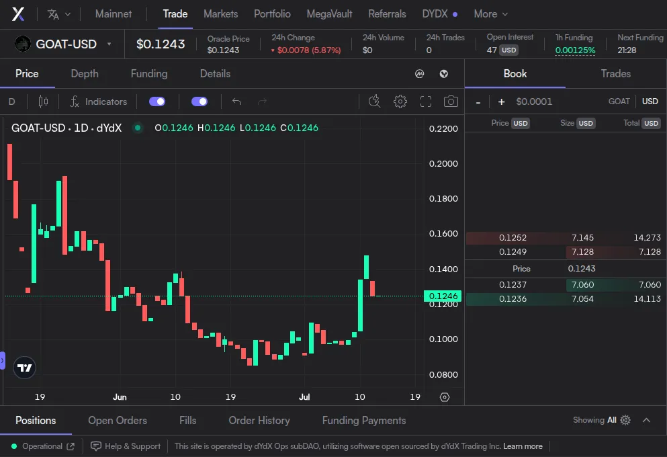Viewport: 667px width, 457px height.
Task: Open the Positions tab
Action: pyautogui.click(x=36, y=421)
